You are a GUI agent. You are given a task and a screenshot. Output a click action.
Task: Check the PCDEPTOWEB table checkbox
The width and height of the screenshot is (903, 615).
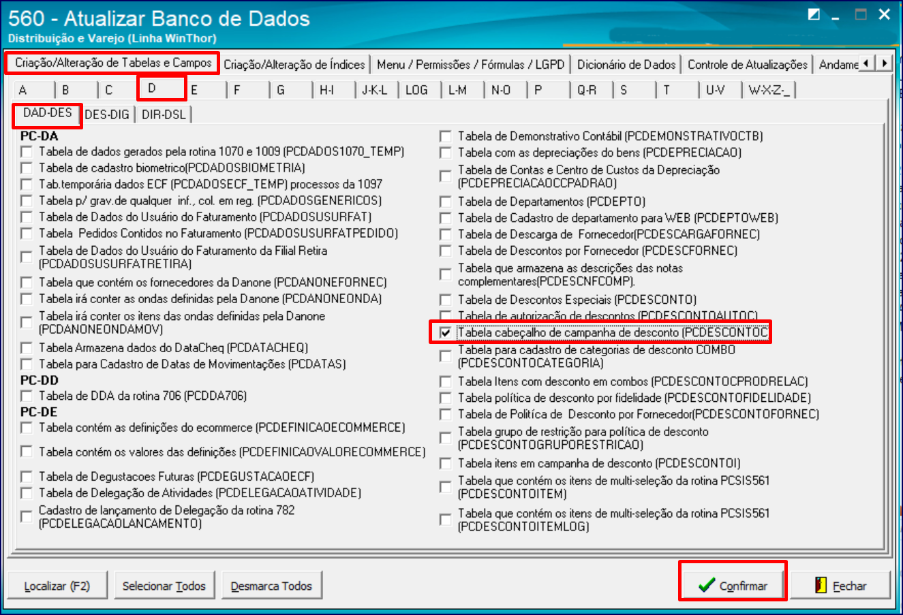(x=446, y=219)
